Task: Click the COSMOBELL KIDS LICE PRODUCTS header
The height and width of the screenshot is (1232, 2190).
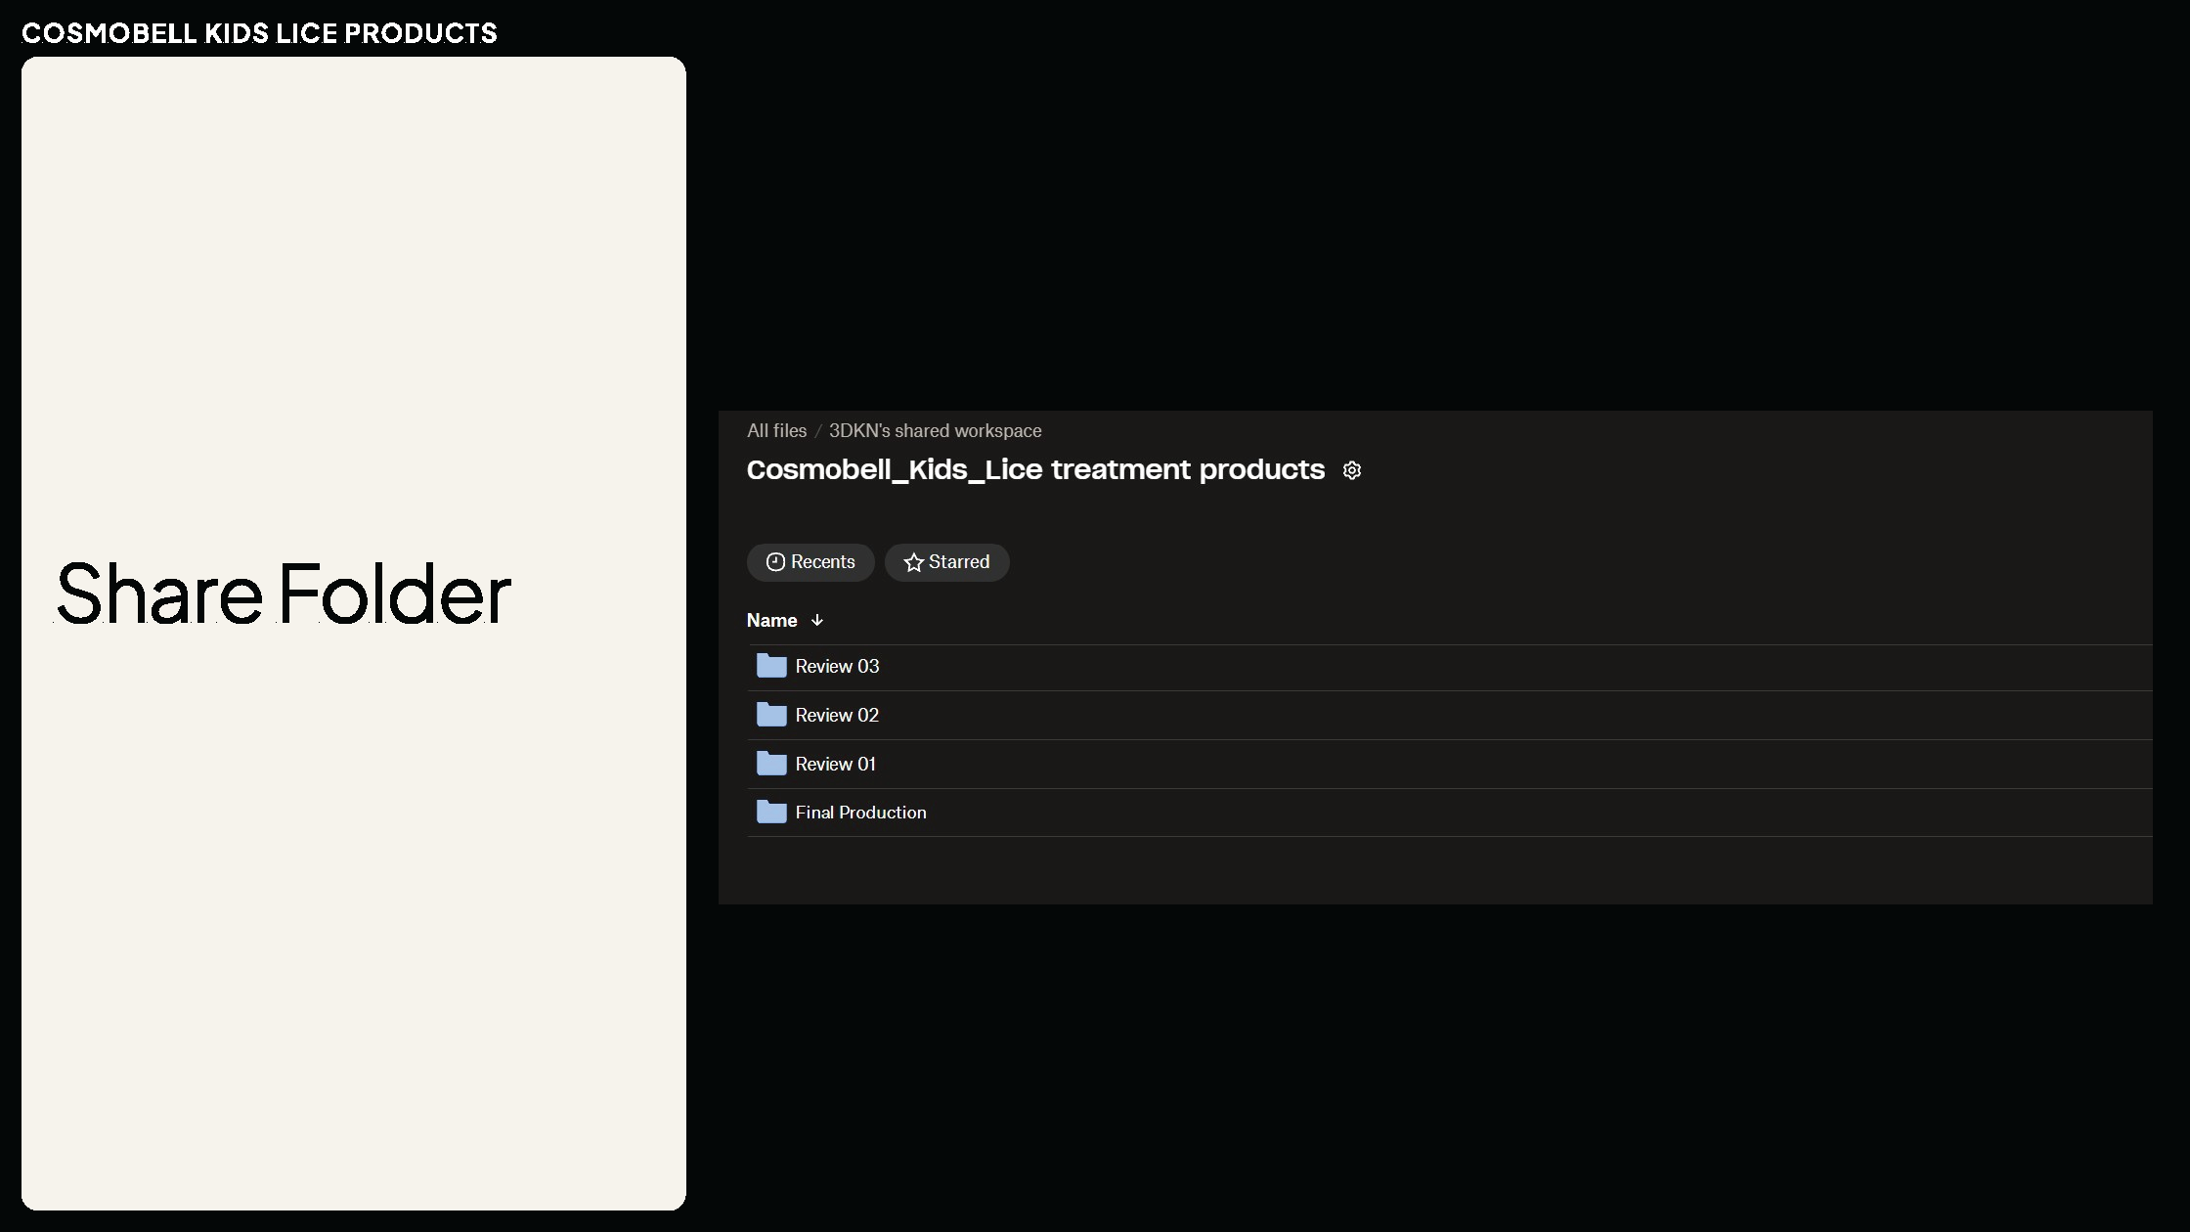Action: pos(259,33)
